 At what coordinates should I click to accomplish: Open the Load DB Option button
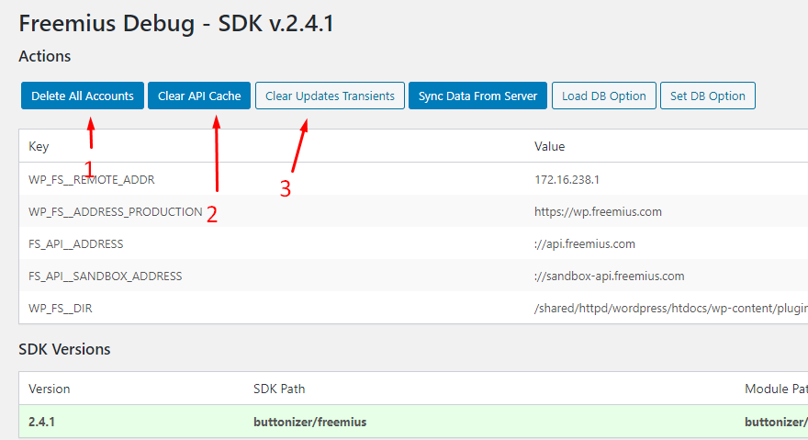[604, 96]
